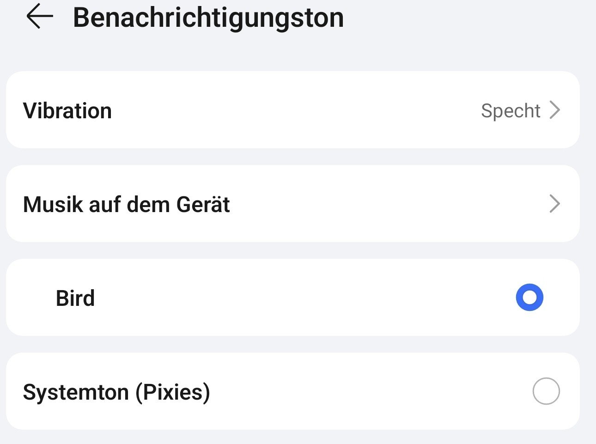Expand Vibration options via its chevron
The width and height of the screenshot is (596, 444).
click(555, 110)
